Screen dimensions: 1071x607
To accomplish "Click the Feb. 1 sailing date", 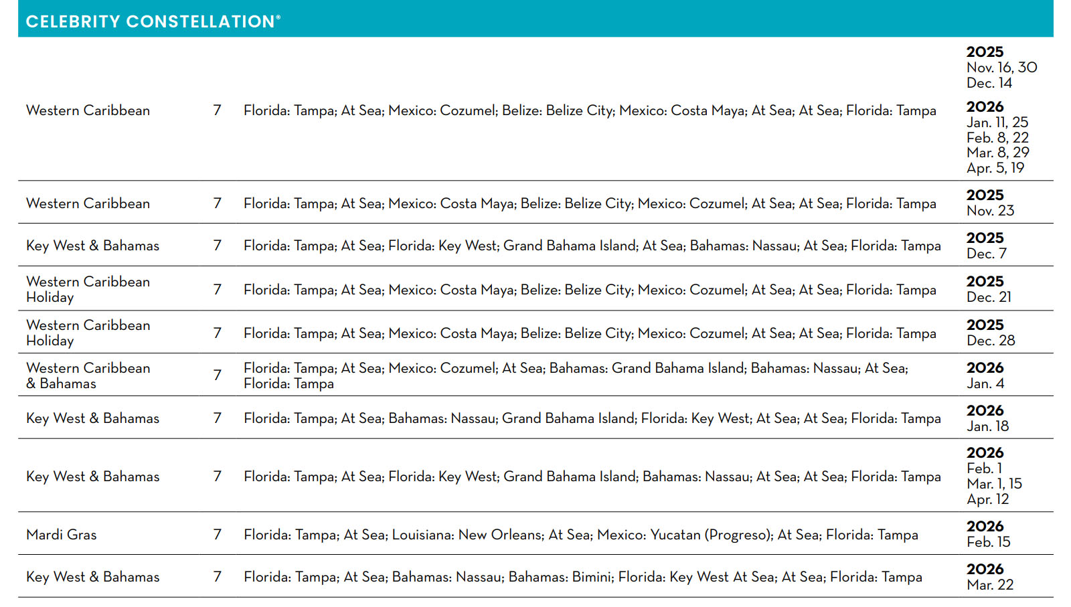I will (984, 468).
